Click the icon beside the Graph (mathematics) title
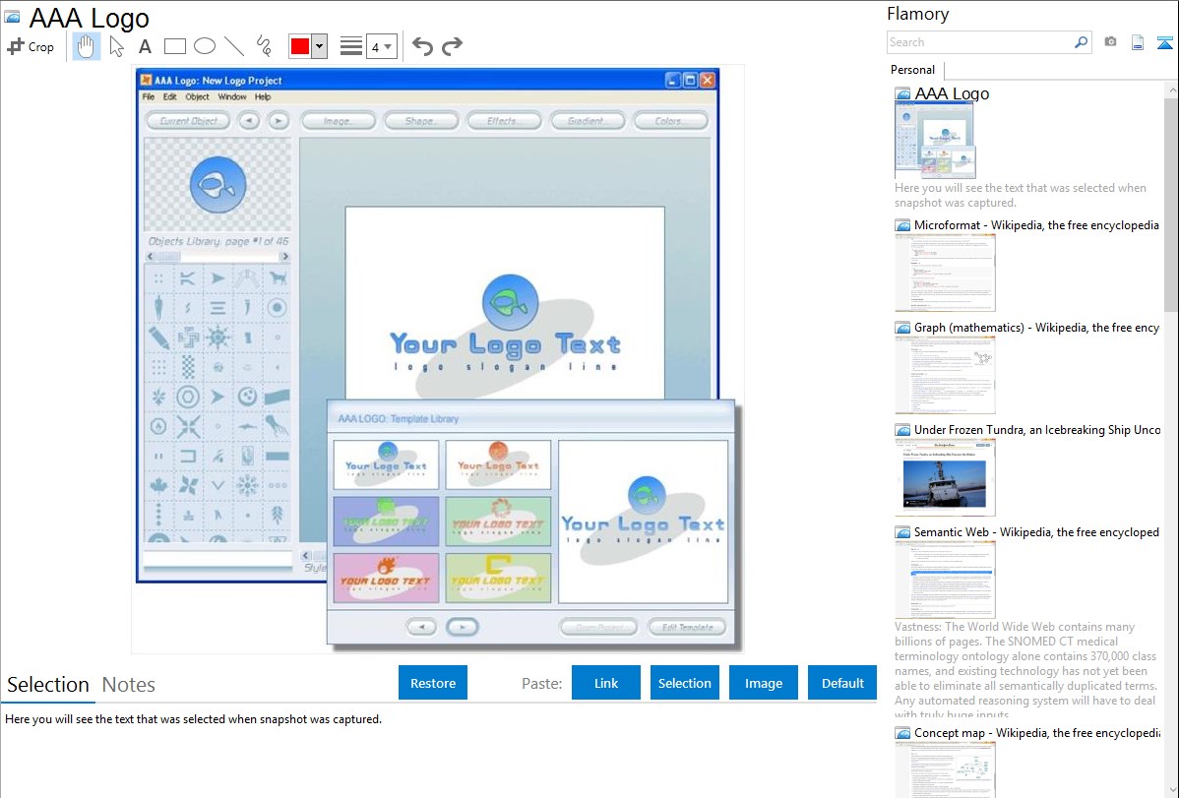1179x798 pixels. point(902,328)
